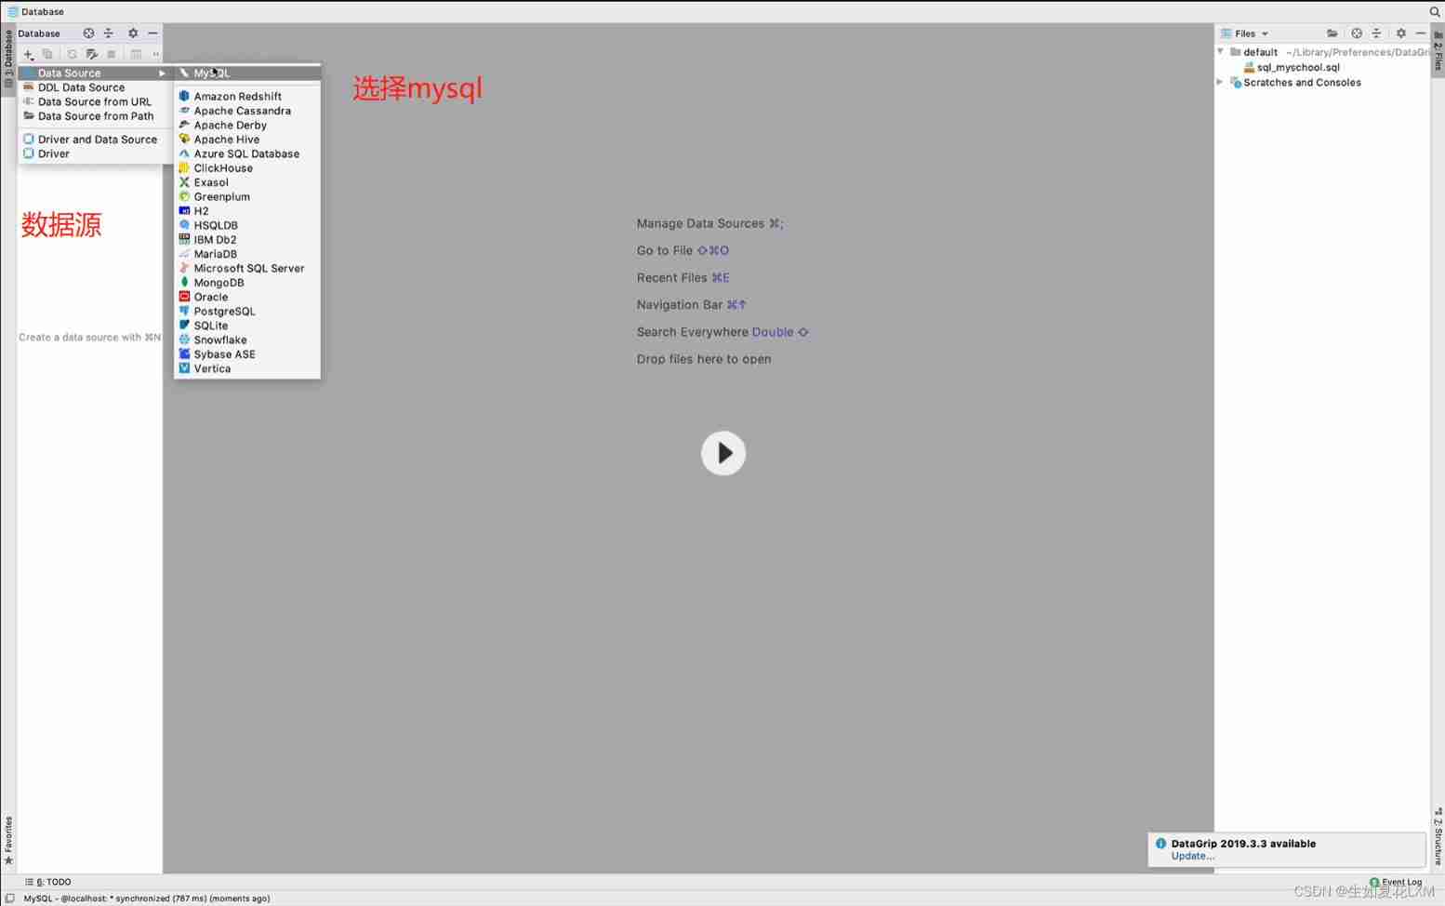1445x906 pixels.
Task: Hide the Database panel with minus icon
Action: (152, 33)
